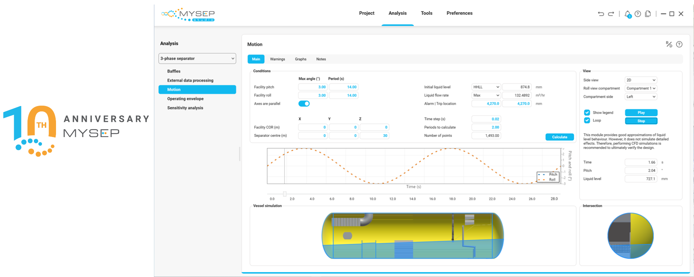Uncheck the Show legend checkbox
This screenshot has height=277, width=694.
(x=587, y=113)
